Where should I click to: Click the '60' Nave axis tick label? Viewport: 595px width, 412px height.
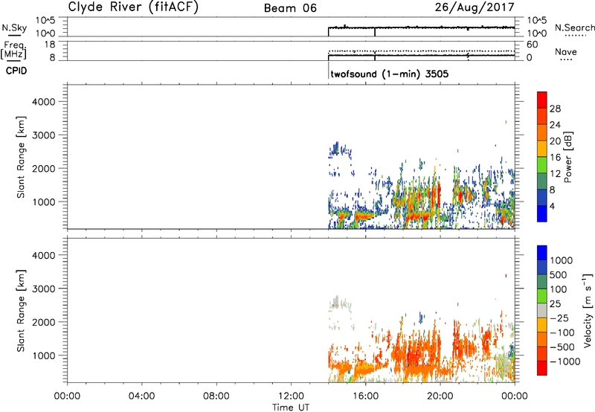(x=532, y=45)
